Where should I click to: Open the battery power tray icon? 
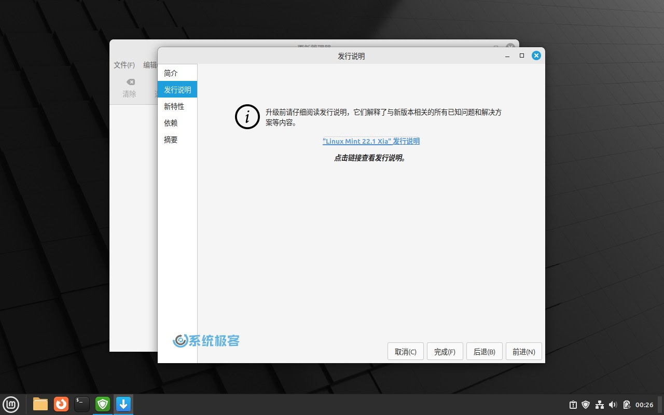tap(627, 405)
